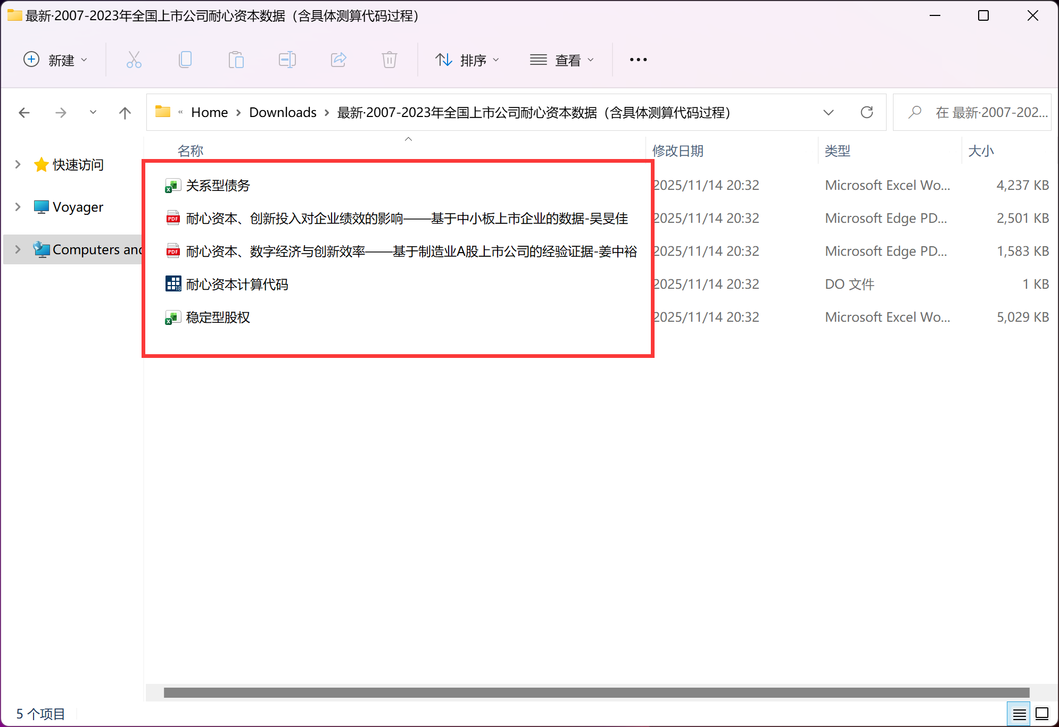Viewport: 1059px width, 727px height.
Task: Click the 新建 new button
Action: 55,60
